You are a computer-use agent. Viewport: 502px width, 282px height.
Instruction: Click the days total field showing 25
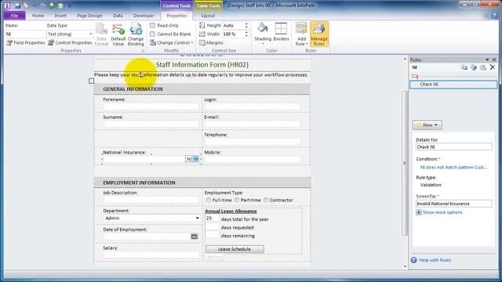point(212,219)
